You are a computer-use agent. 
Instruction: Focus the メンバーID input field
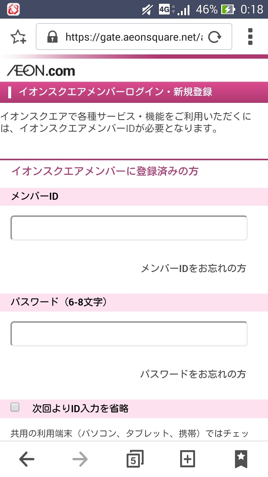129,228
